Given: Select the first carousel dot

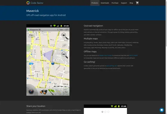Looking at the screenshot, I should tap(102, 112).
